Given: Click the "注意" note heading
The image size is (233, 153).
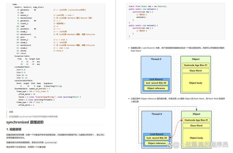Looking at the screenshot, I should click(x=11, y=112).
